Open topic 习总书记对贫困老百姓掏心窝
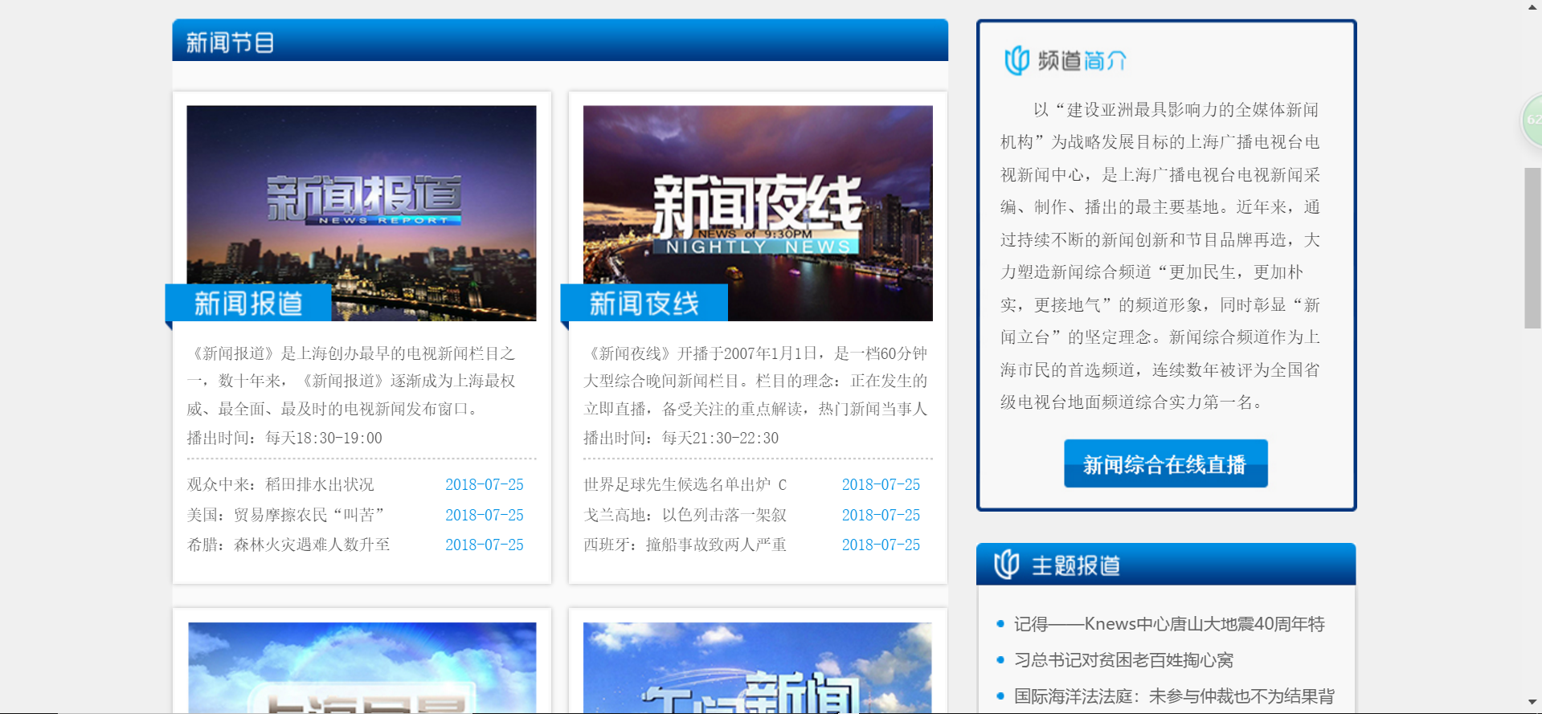Image resolution: width=1542 pixels, height=714 pixels. coord(1123,660)
